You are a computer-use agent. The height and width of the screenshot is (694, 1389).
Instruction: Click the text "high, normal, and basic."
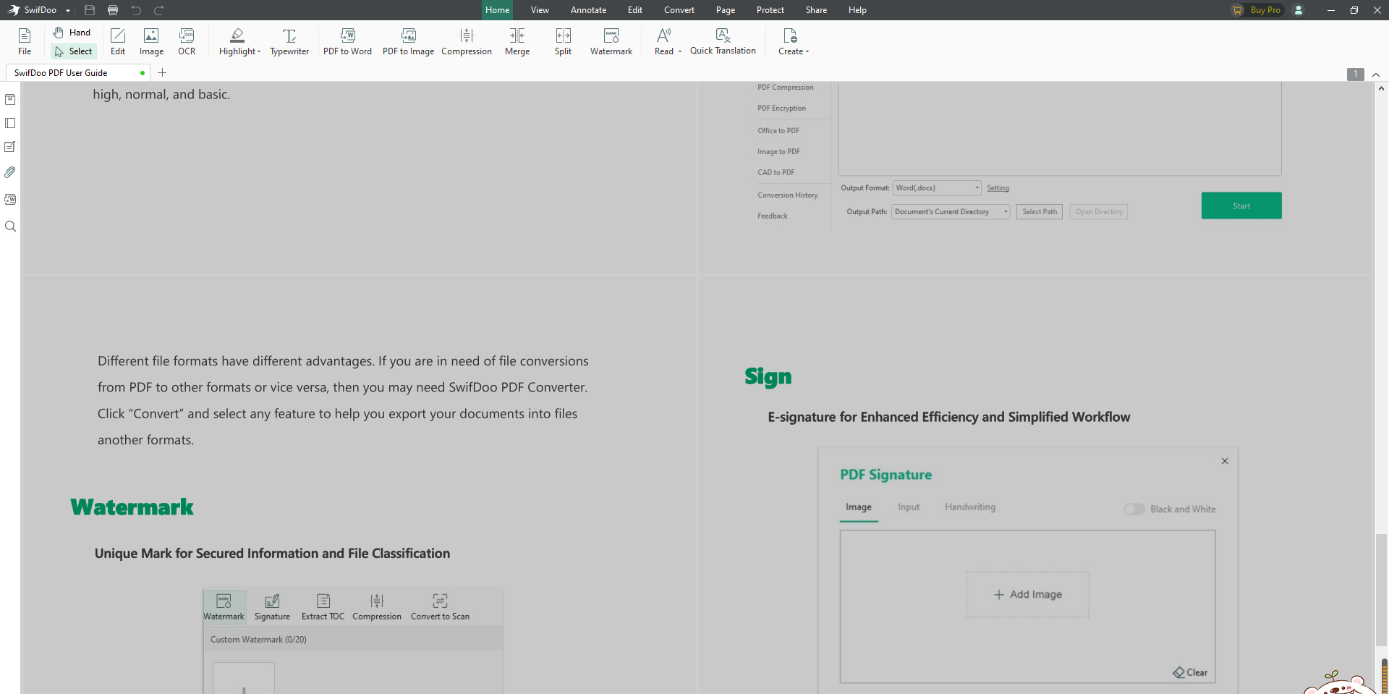coord(161,95)
